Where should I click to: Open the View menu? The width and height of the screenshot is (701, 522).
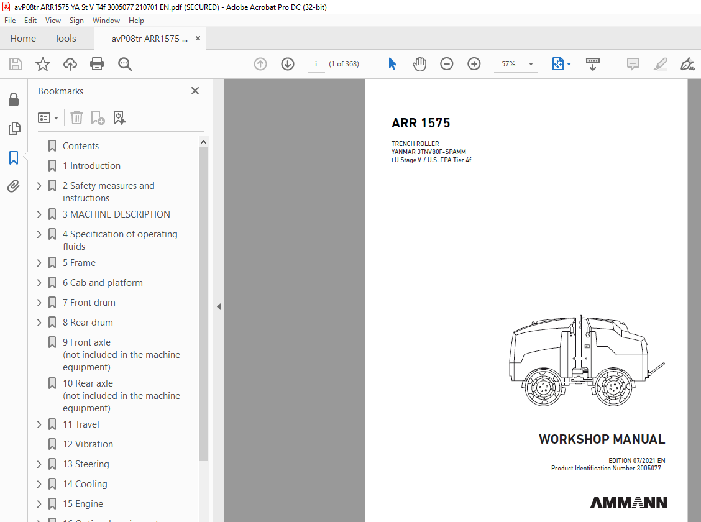tap(53, 20)
